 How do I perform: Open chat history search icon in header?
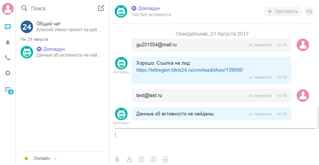tap(309, 11)
